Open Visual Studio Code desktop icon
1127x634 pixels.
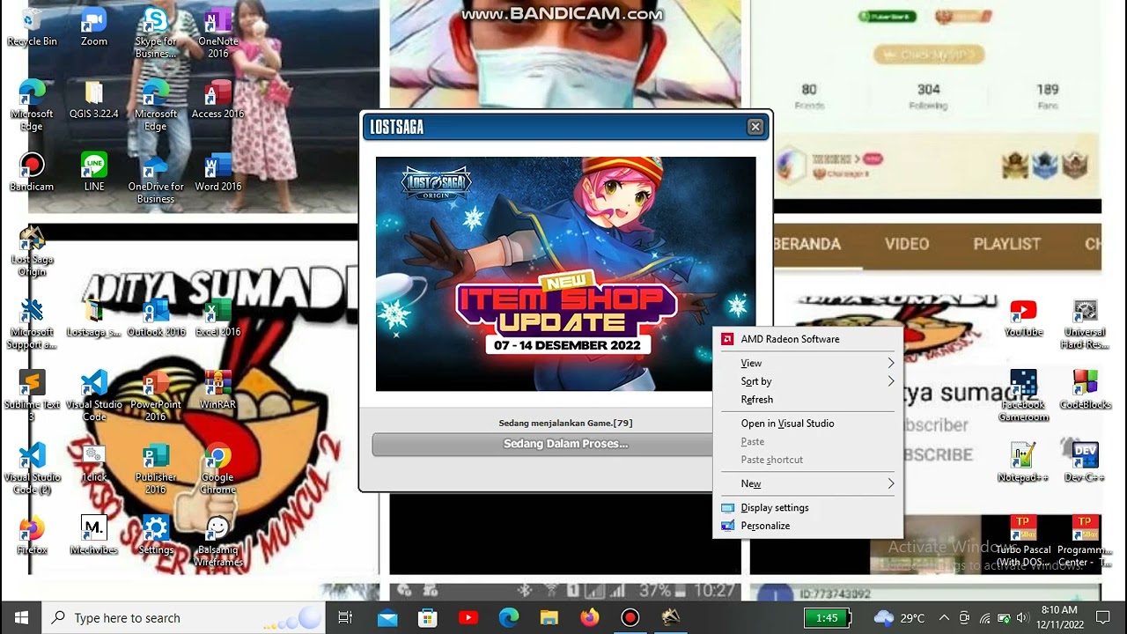pos(94,395)
